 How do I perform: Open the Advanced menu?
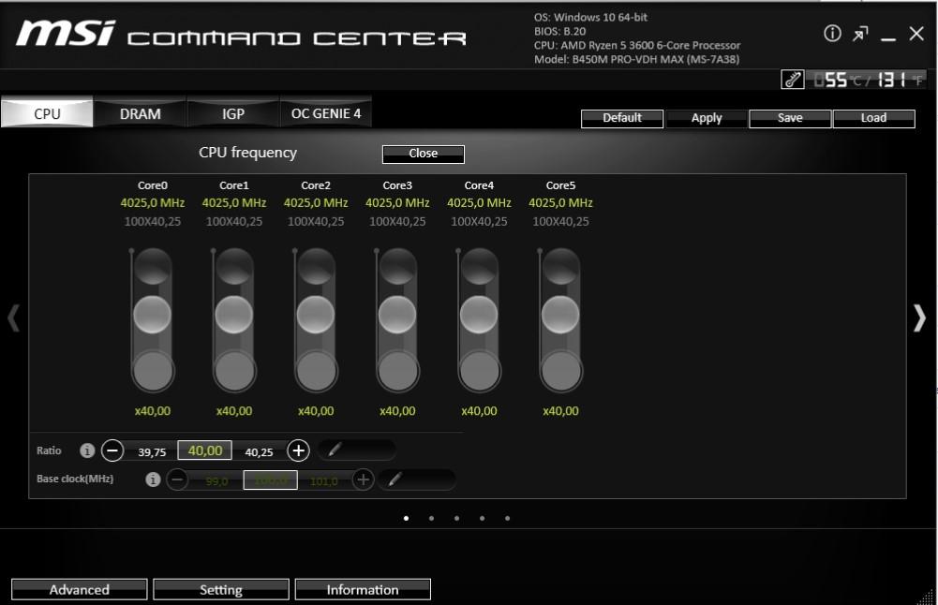80,589
